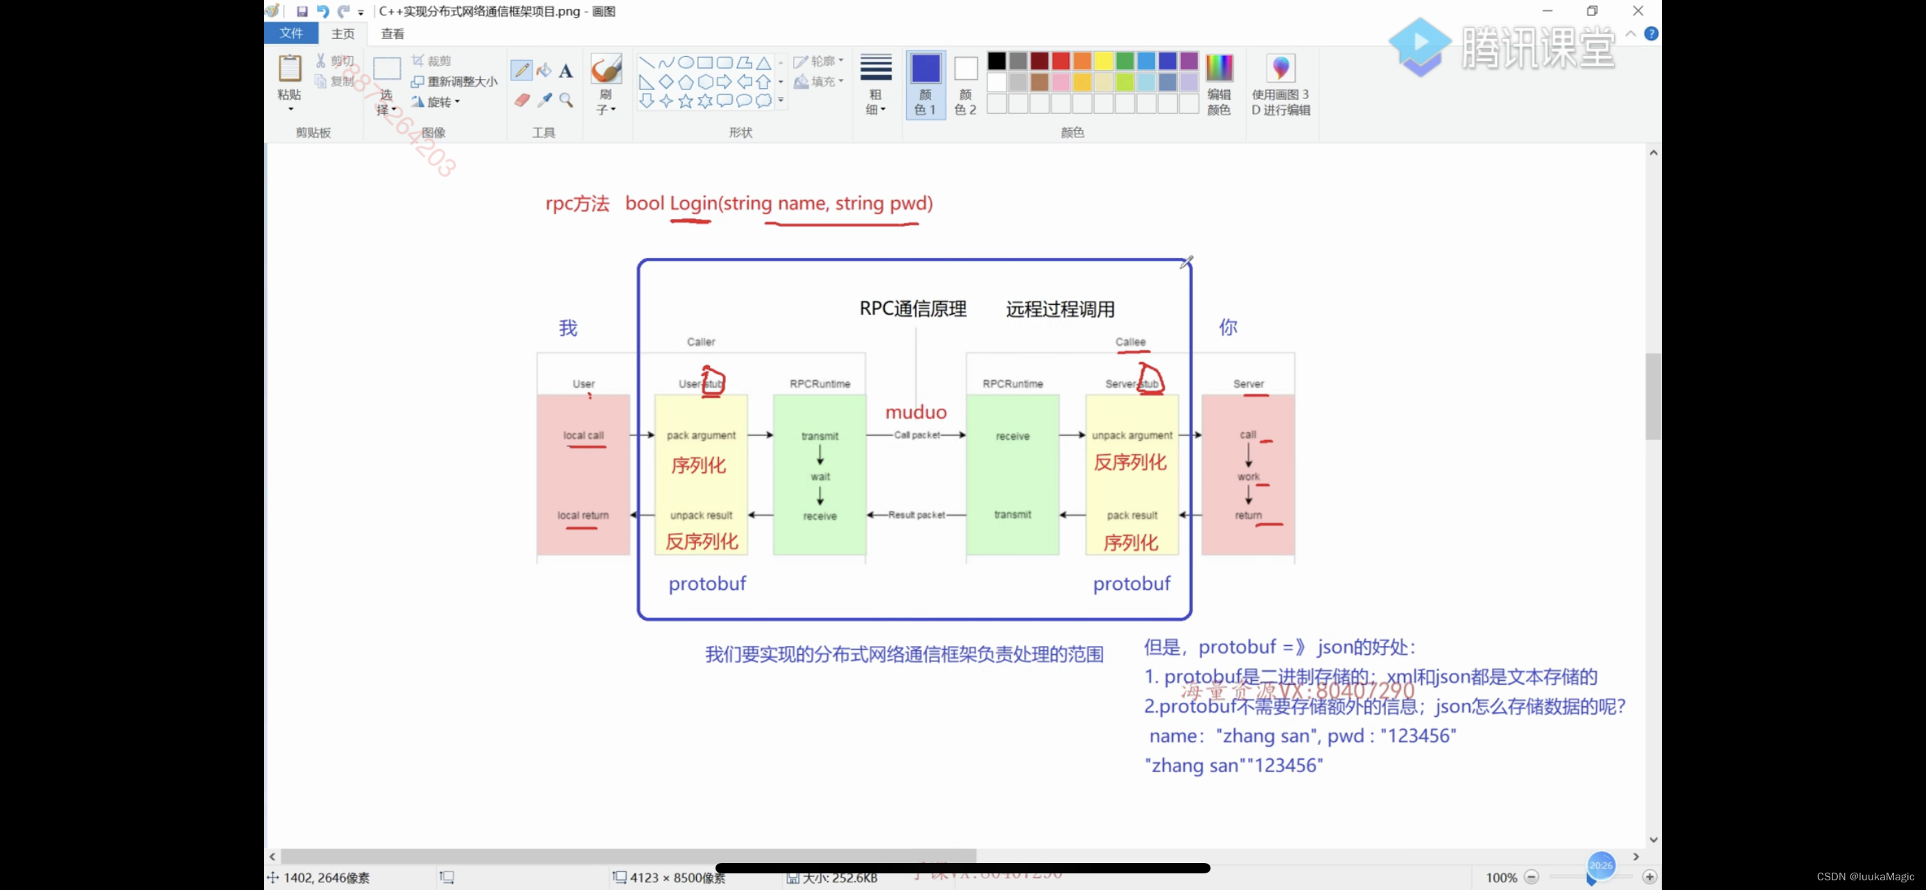This screenshot has width=1926, height=890.
Task: Pick the red color swatch
Action: 1061,60
